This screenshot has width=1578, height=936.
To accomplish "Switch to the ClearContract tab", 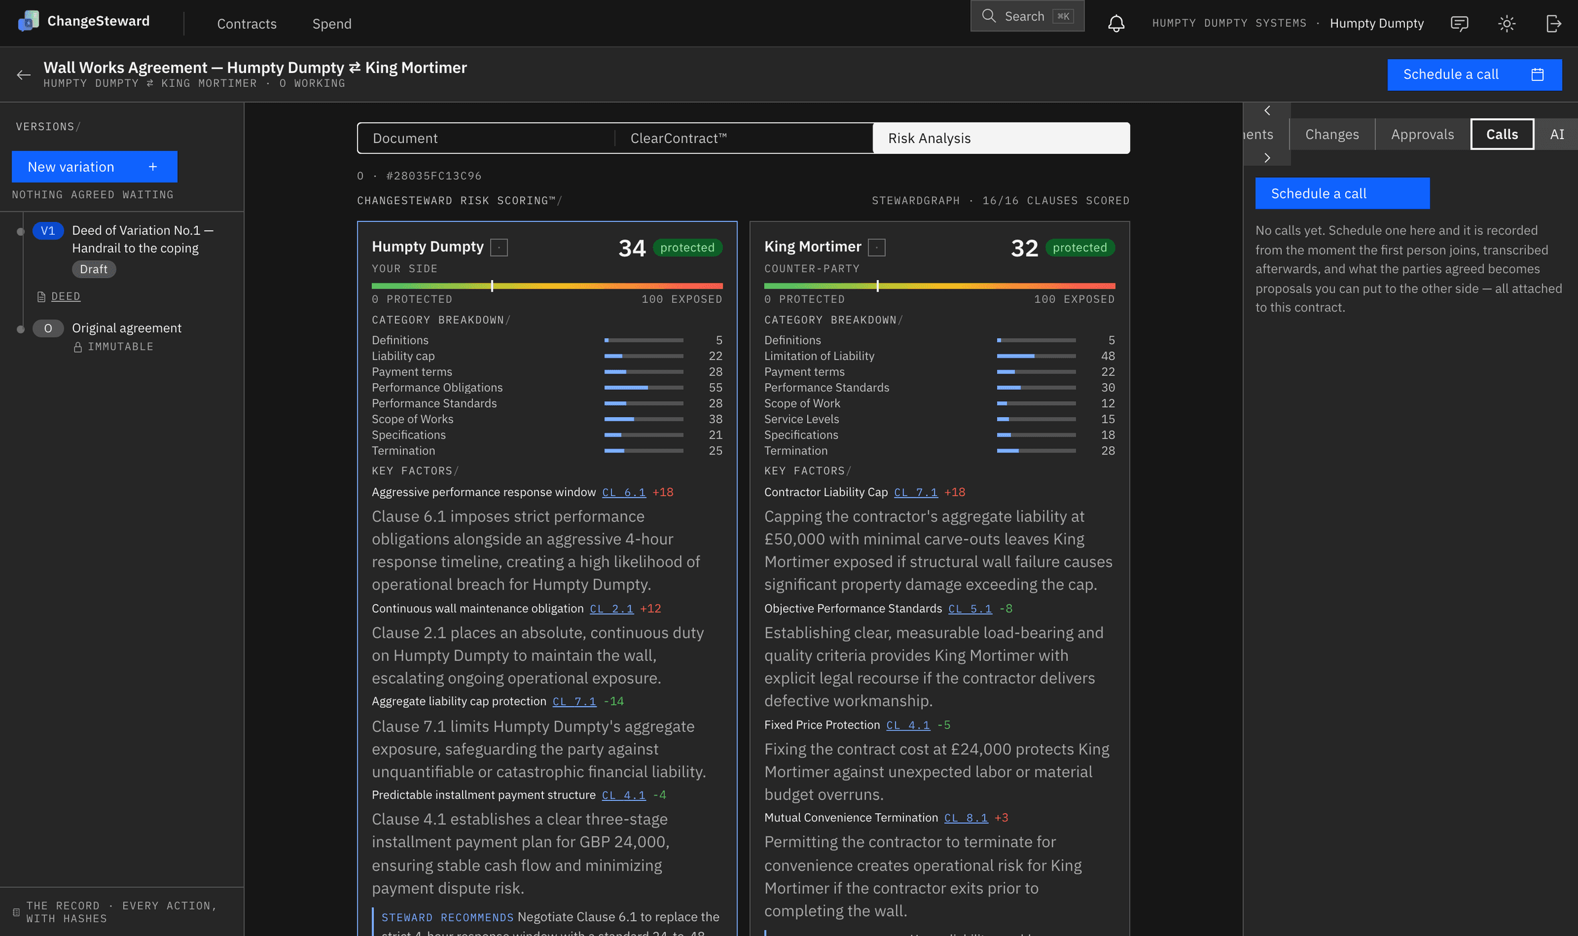I will click(744, 138).
